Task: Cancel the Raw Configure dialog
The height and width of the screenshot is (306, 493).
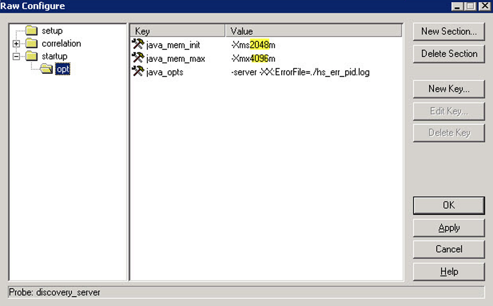Action: 449,250
